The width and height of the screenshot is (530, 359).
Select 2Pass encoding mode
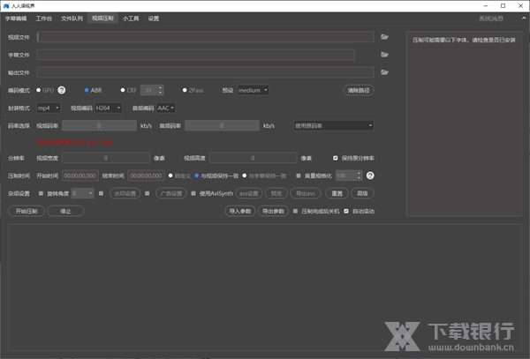click(x=185, y=90)
